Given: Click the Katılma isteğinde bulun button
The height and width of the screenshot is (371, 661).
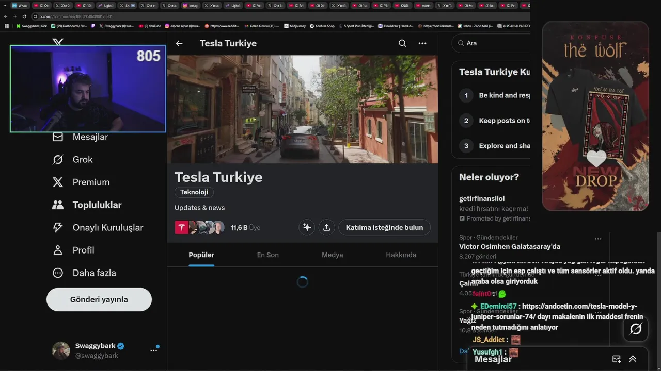Looking at the screenshot, I should tap(384, 227).
